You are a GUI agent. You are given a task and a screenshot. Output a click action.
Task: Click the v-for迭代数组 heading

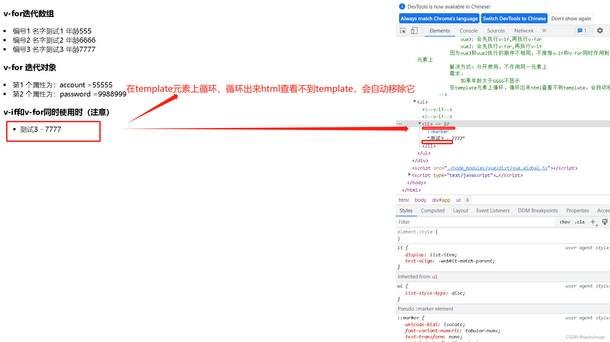pos(29,14)
